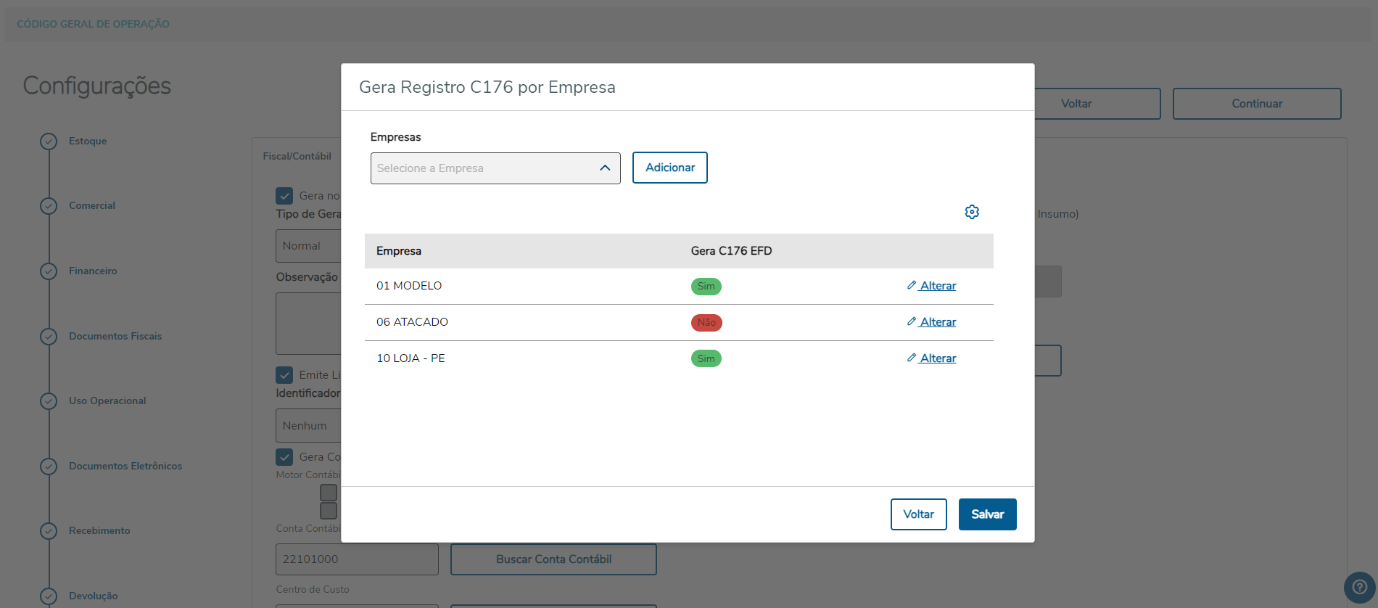
Task: Toggle the Gera Co checkbox above Motor Contábil
Action: click(x=284, y=457)
